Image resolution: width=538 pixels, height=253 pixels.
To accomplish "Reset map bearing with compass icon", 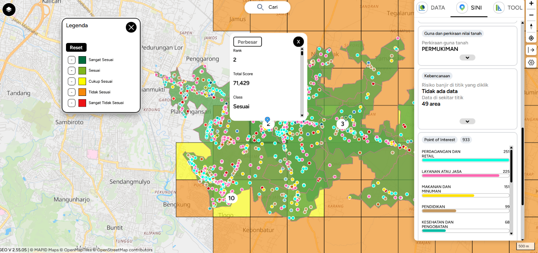I will point(531,26).
